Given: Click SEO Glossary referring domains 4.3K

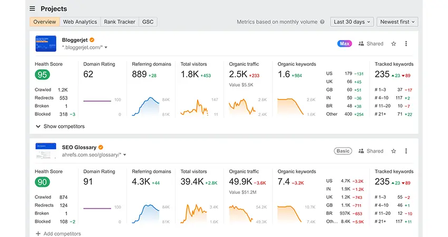Looking at the screenshot, I should (x=141, y=182).
